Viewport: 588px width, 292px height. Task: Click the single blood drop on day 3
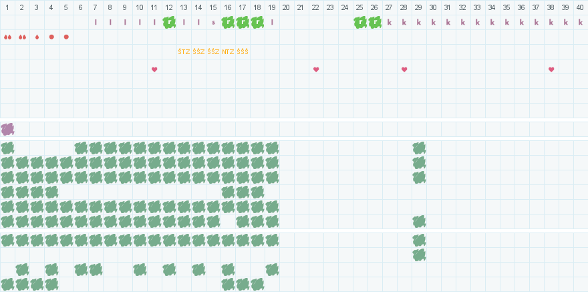coord(37,37)
